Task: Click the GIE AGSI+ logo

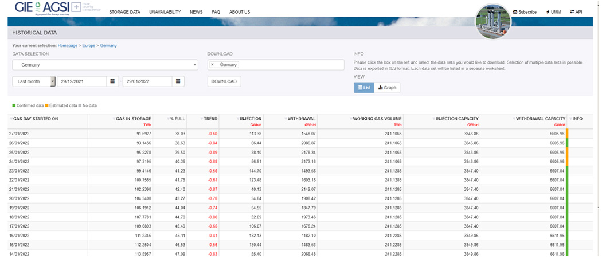Action: [57, 7]
